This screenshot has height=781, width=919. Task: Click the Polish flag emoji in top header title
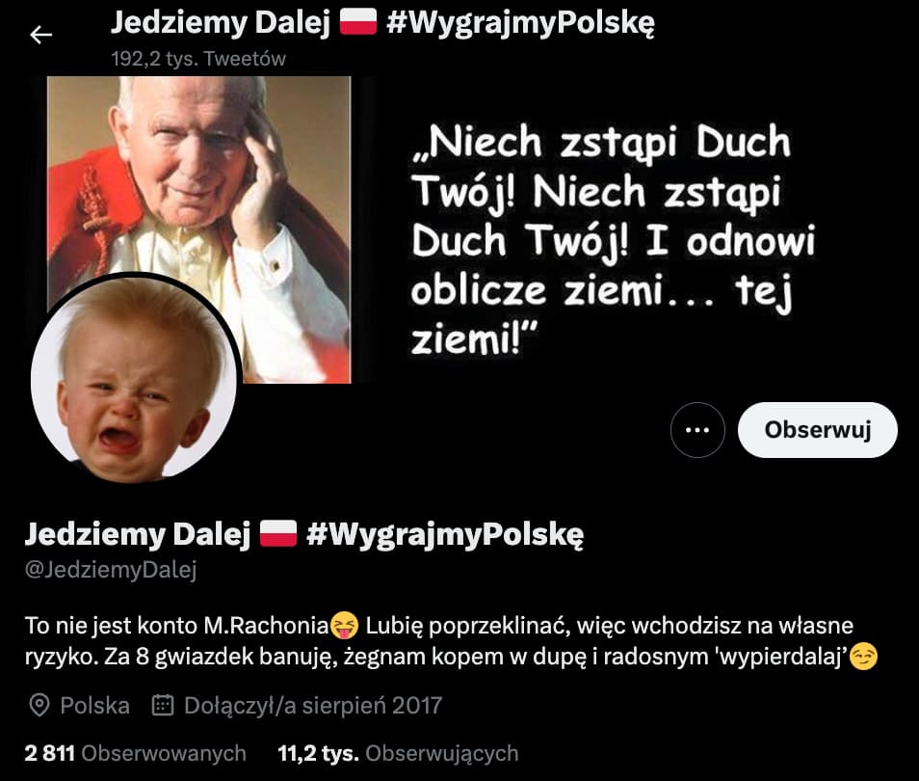click(358, 22)
